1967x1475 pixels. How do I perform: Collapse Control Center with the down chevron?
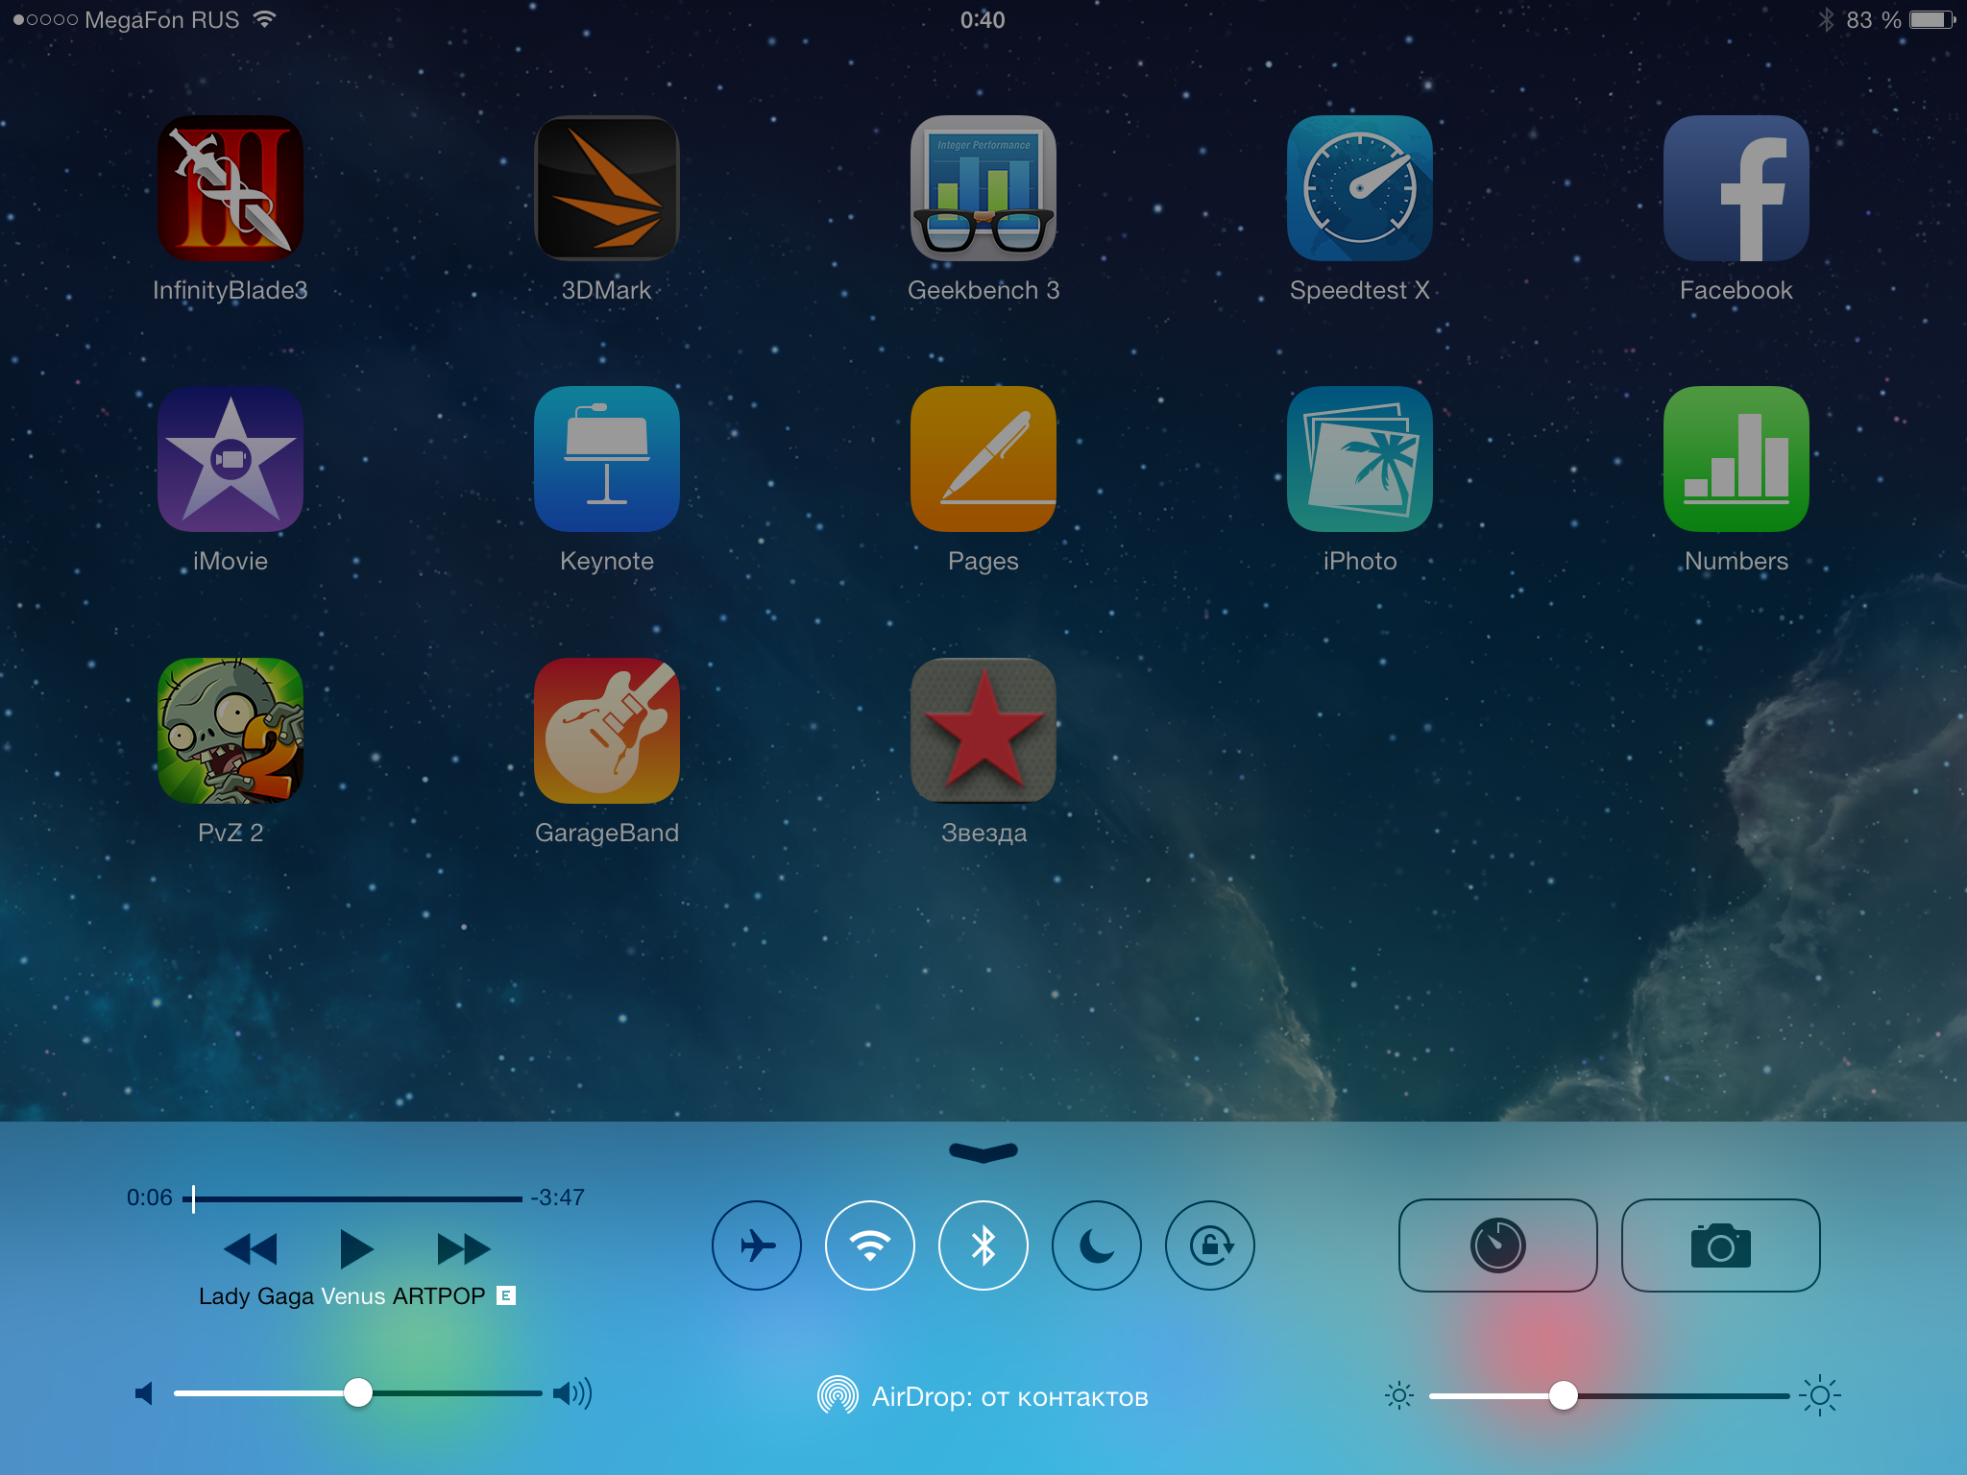point(983,1151)
